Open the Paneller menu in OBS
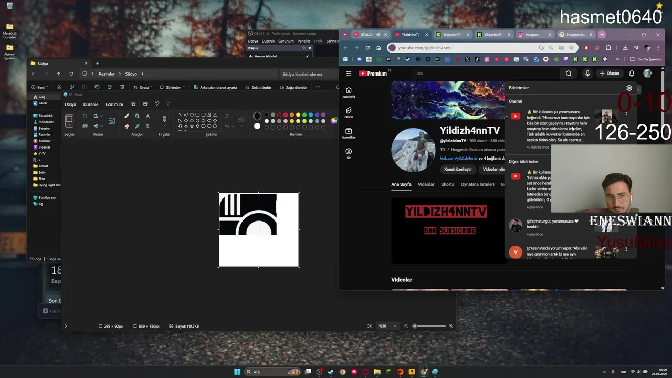This screenshot has width=672, height=378. tap(304, 41)
